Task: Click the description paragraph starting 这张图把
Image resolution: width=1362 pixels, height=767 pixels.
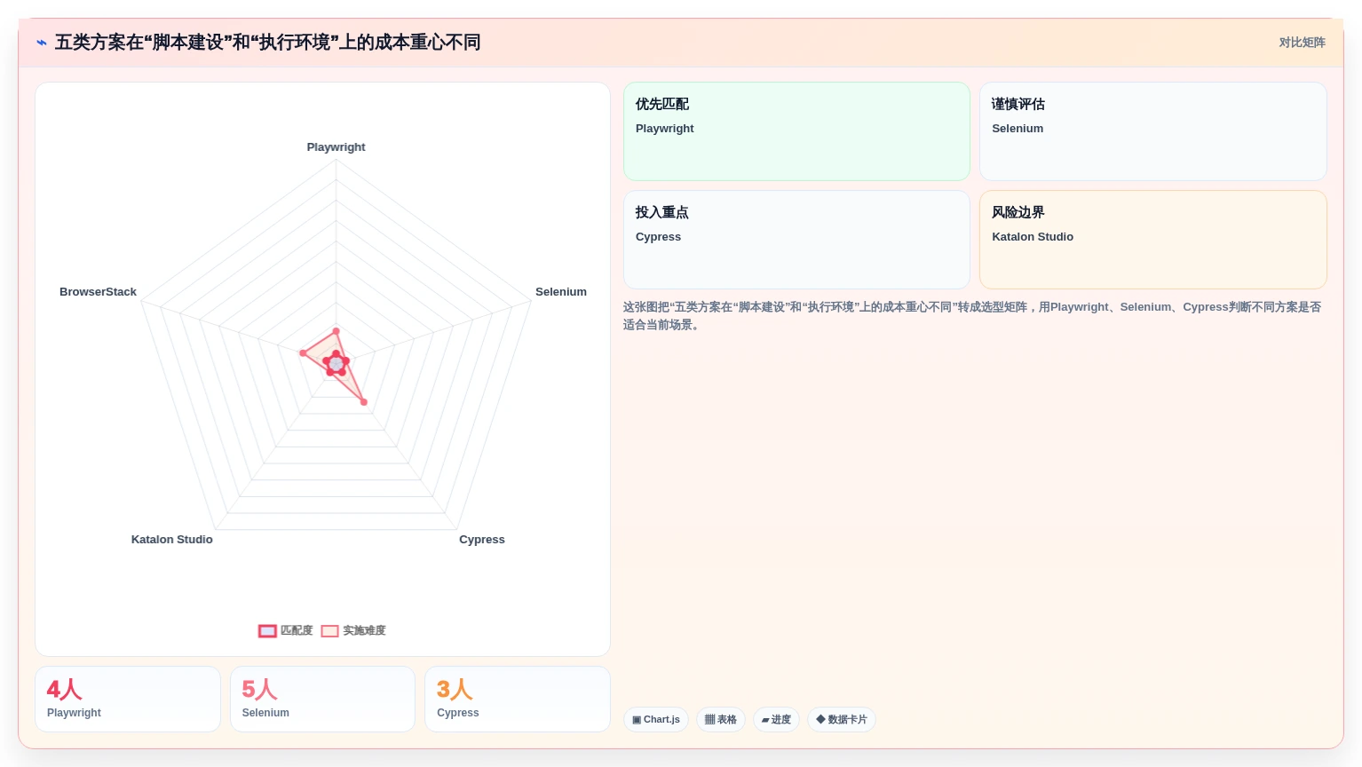Action: [972, 316]
